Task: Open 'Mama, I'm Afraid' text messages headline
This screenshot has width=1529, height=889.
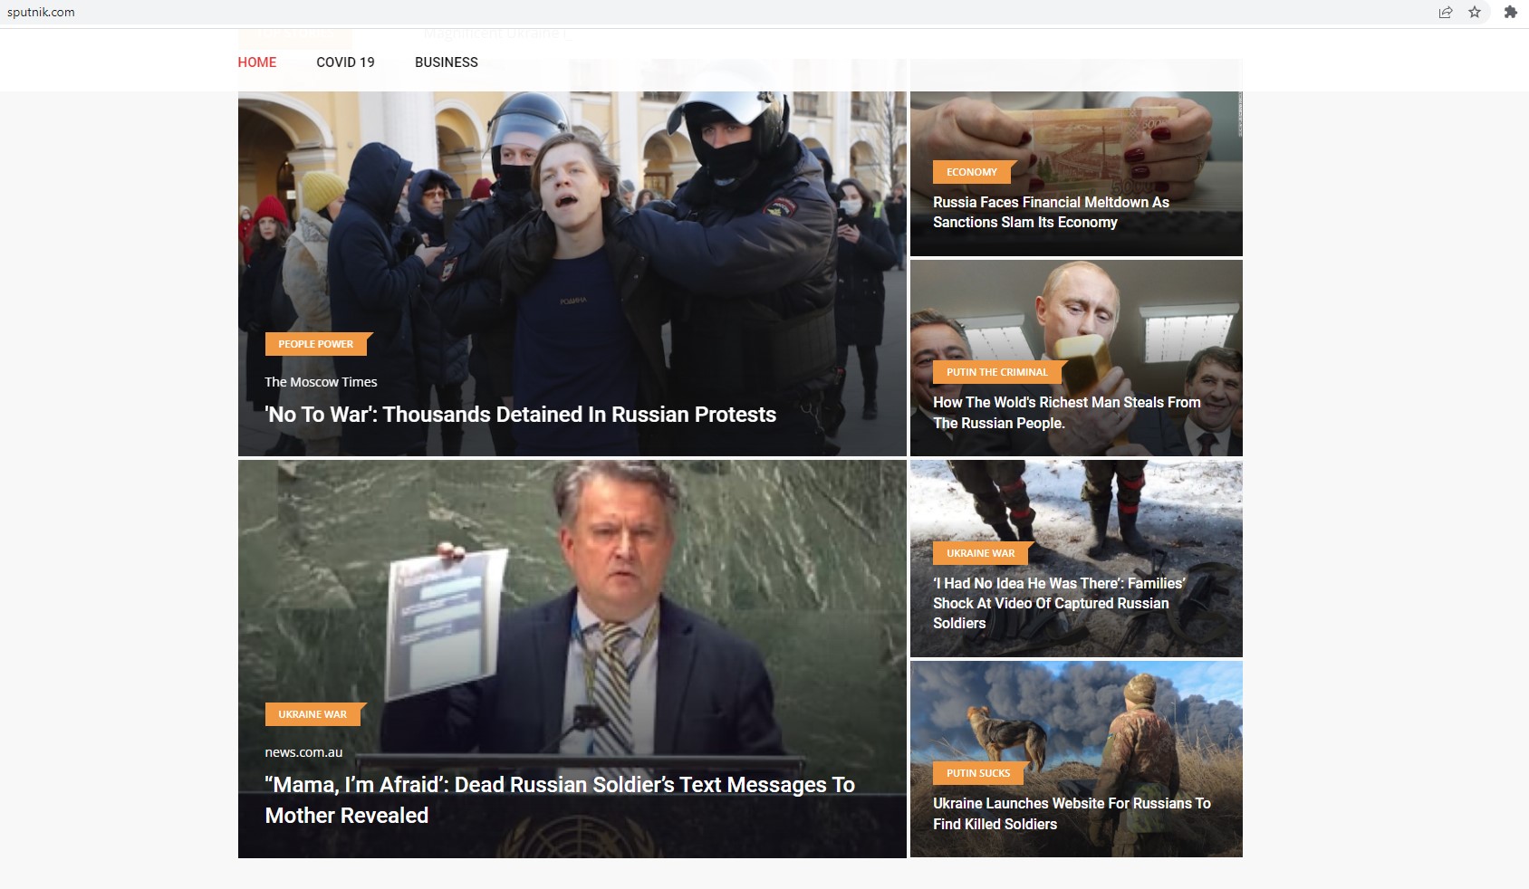Action: click(559, 799)
